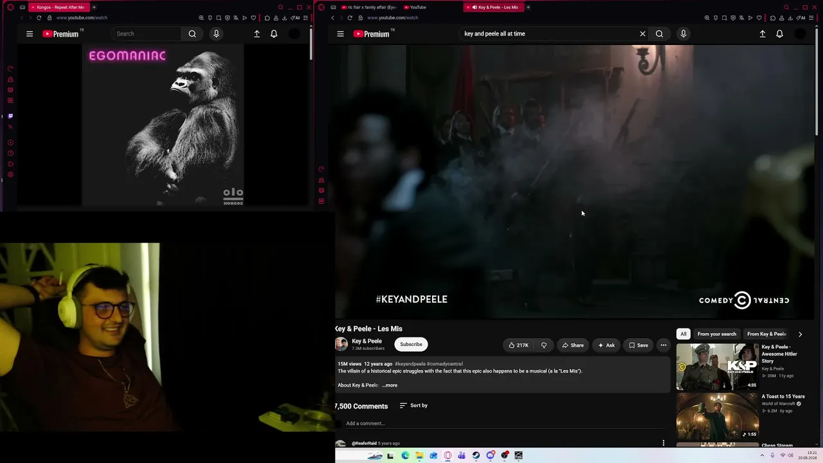Open Opera GX from the taskbar
Viewport: 823px width, 463px height.
pos(448,456)
